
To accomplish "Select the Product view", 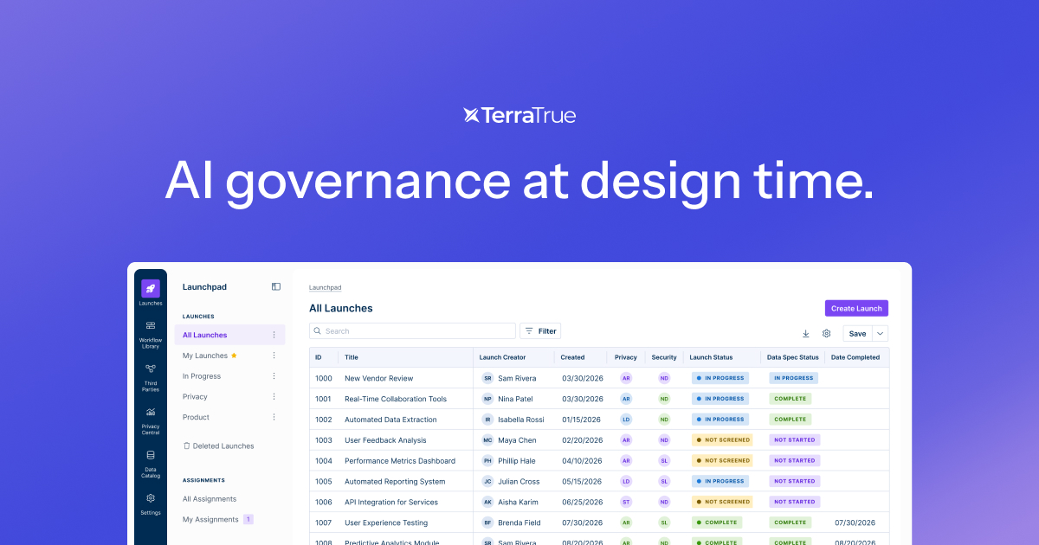I will pos(196,417).
